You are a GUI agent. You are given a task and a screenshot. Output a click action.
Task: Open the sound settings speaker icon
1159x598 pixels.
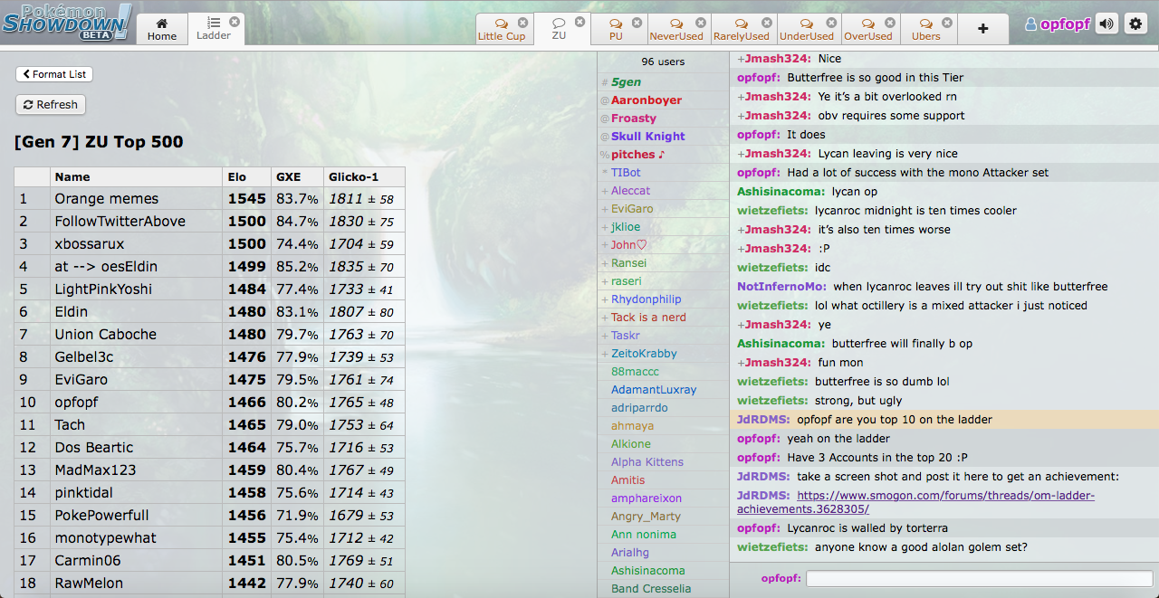[x=1106, y=24]
